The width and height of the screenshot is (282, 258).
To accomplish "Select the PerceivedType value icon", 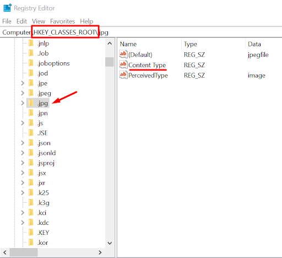I will (x=123, y=75).
